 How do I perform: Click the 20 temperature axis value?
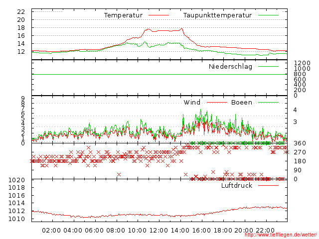pyautogui.click(x=21, y=20)
